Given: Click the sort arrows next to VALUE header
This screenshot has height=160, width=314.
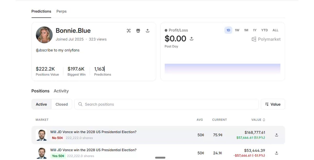Looking at the screenshot, I should 264,120.
